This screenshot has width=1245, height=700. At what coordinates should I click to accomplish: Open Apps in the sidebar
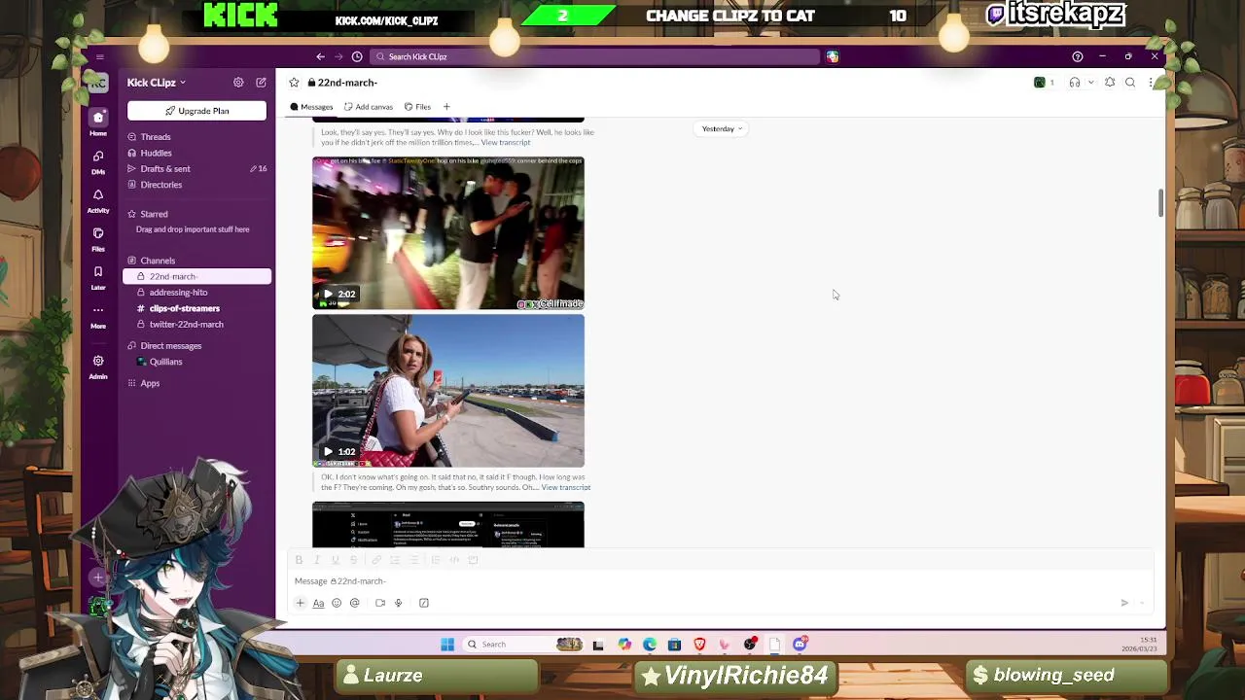point(197,383)
